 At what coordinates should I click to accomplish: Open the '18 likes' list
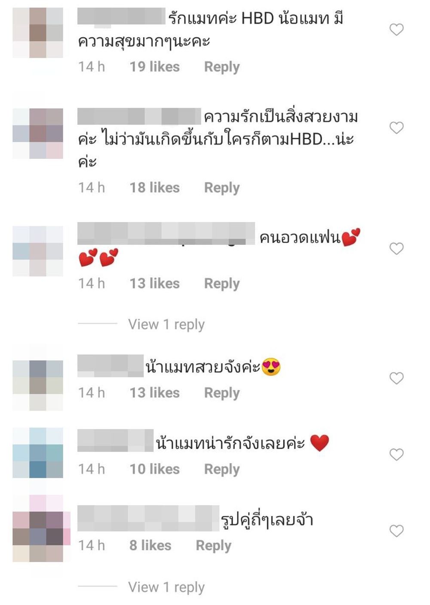[x=155, y=188]
